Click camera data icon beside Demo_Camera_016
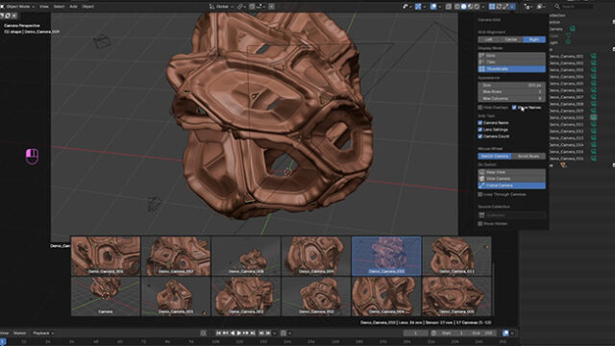This screenshot has height=346, width=615. 594,159
